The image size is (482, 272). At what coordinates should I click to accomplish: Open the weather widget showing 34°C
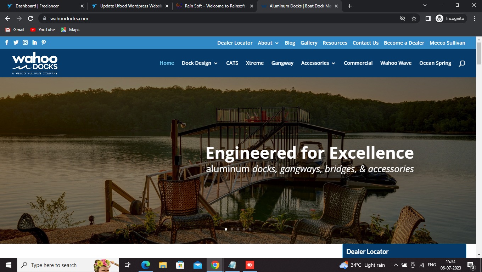point(362,265)
